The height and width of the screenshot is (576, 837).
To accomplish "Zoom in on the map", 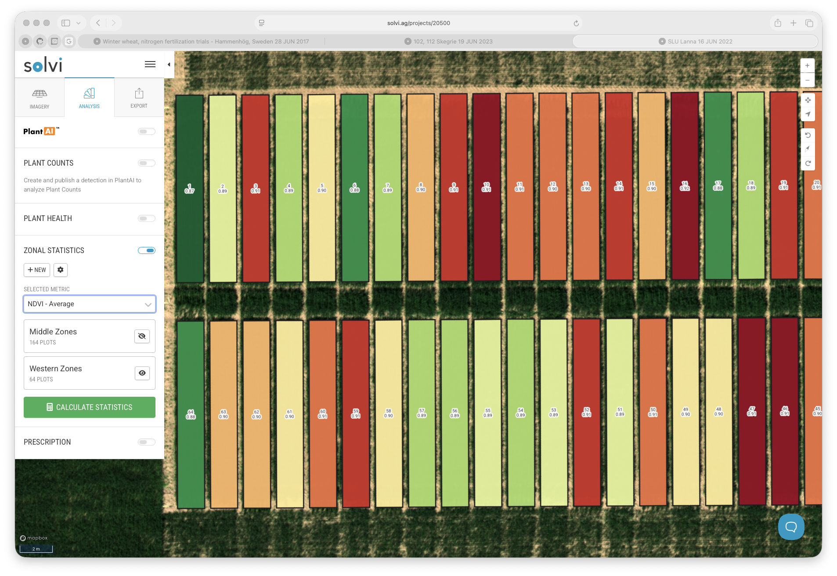I will (807, 65).
